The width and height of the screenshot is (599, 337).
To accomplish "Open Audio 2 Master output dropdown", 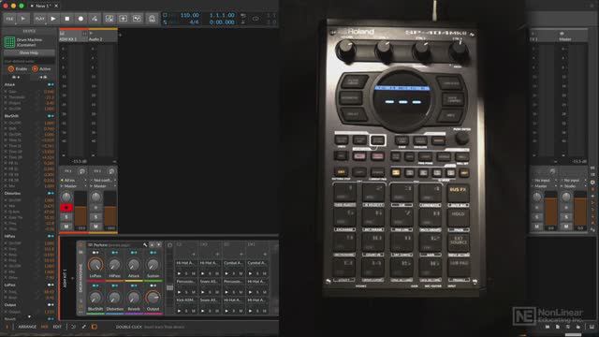I will 103,186.
